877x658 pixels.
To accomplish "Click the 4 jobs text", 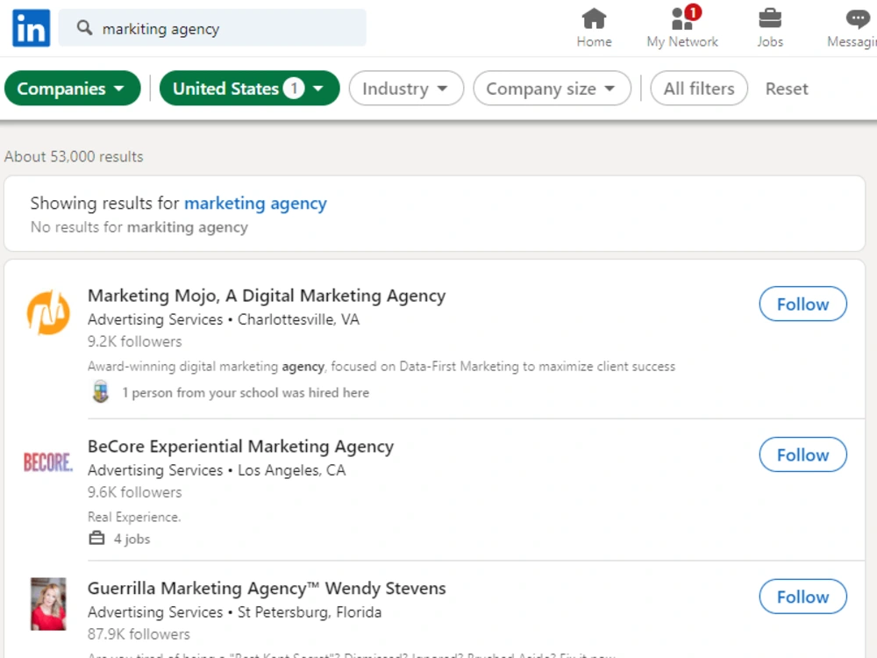I will 132,539.
